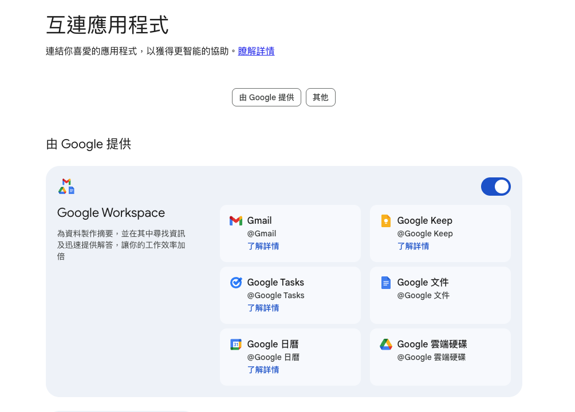
Task: Open the 瞭解詳情 link in the page description
Action: click(256, 51)
